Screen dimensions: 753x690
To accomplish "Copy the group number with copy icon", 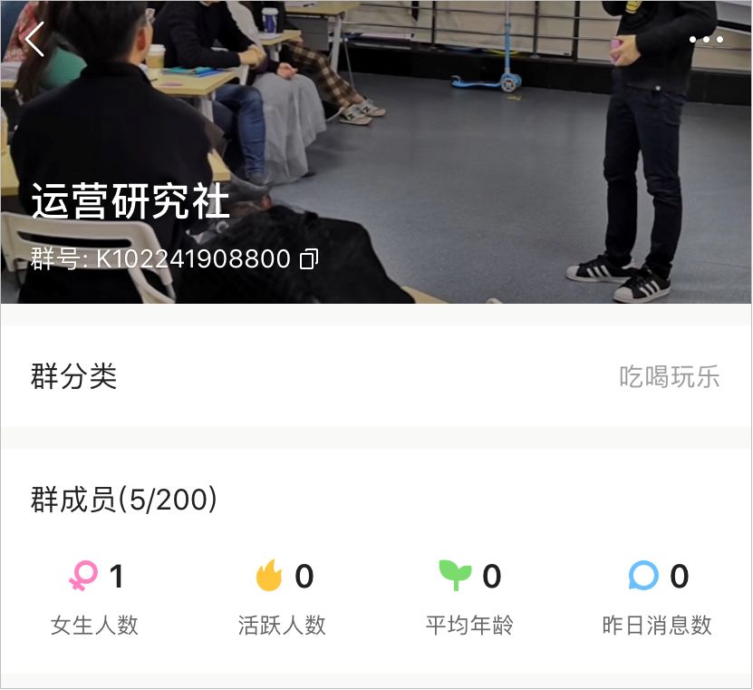I will pyautogui.click(x=309, y=258).
